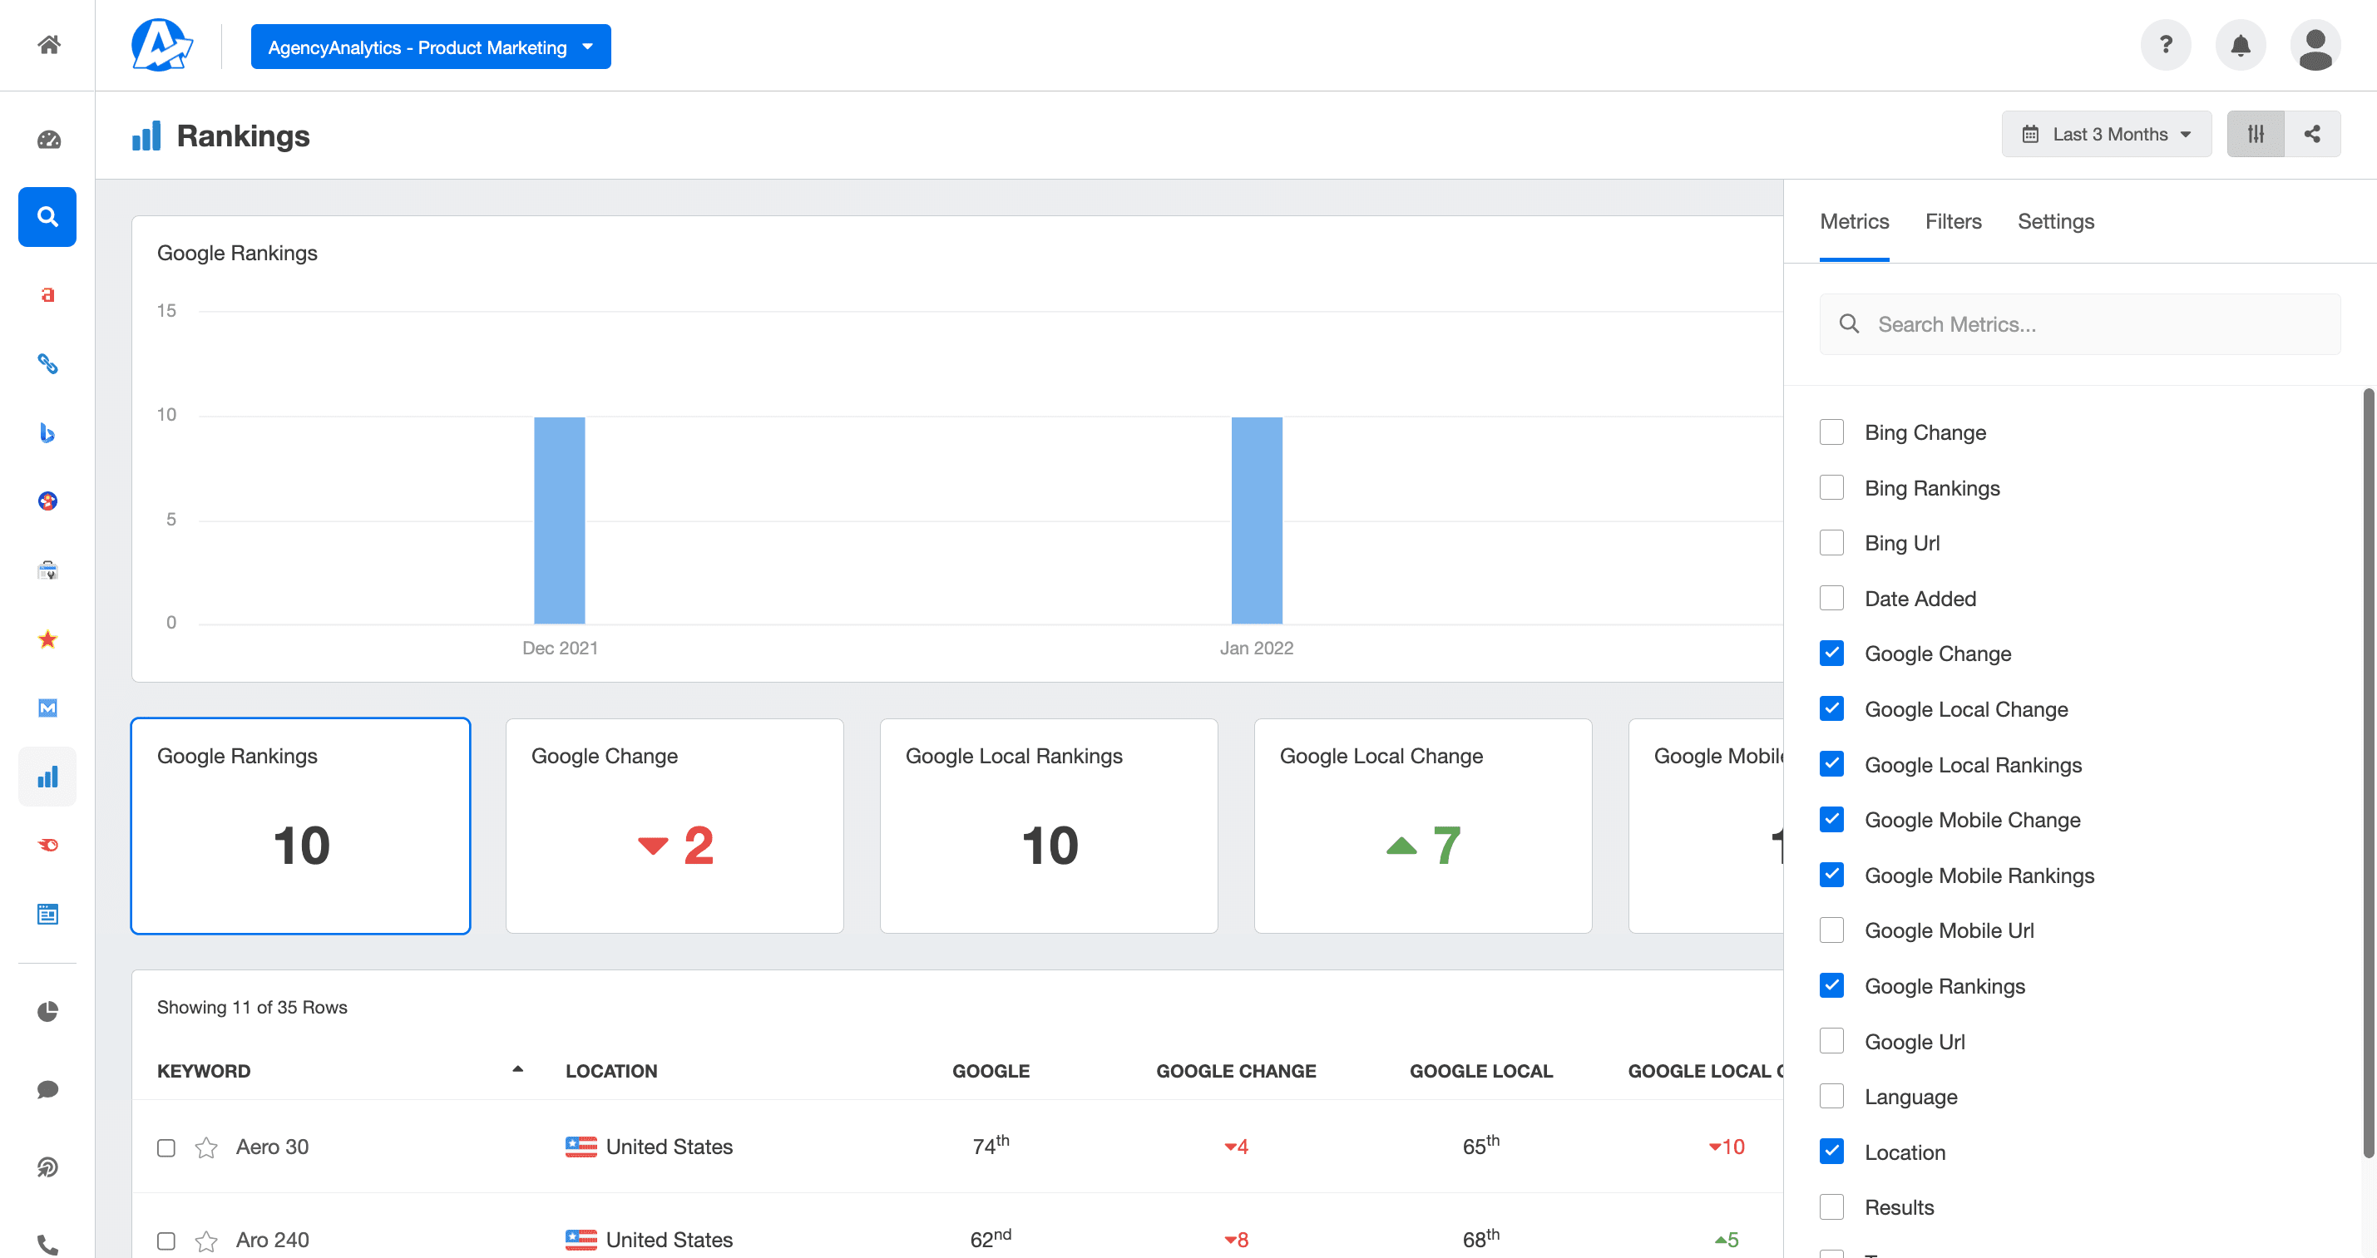2377x1258 pixels.
Task: Click the backlinks chain-link icon
Action: pyautogui.click(x=47, y=363)
